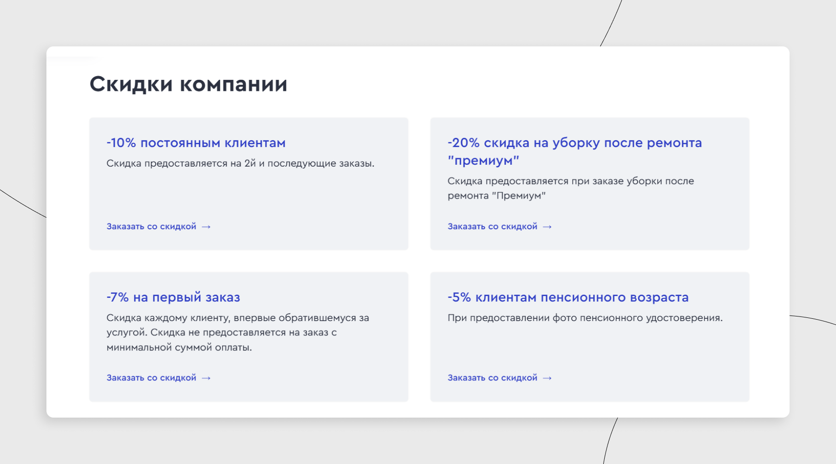Click the '-5% клиентам пенсионного возраста' heading

568,297
